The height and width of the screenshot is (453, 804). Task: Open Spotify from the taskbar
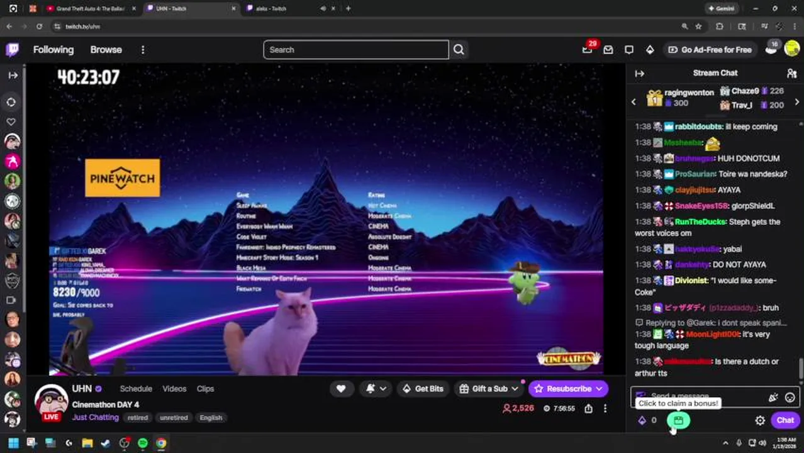(x=143, y=443)
